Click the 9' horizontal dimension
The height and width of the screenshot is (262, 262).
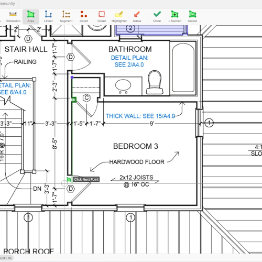point(152,124)
